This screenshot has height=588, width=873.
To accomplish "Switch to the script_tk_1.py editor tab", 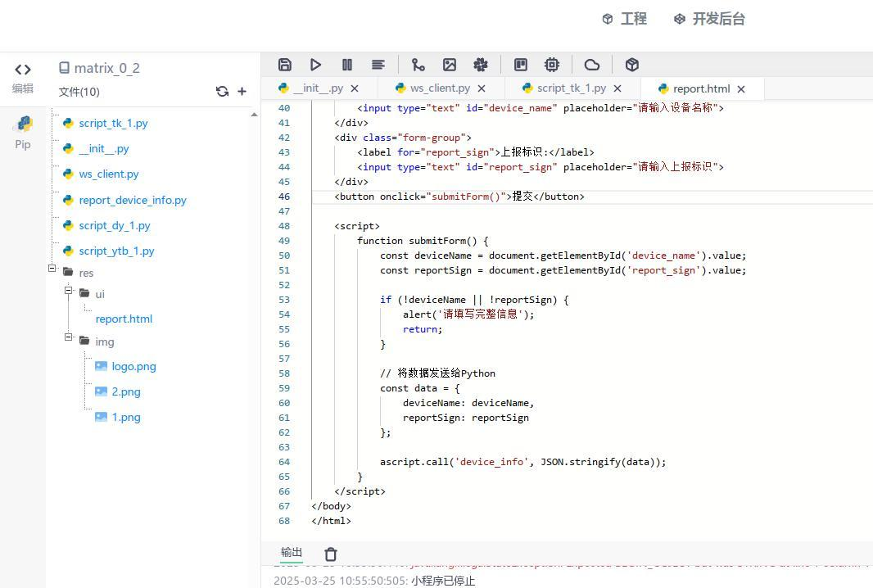I will (564, 88).
